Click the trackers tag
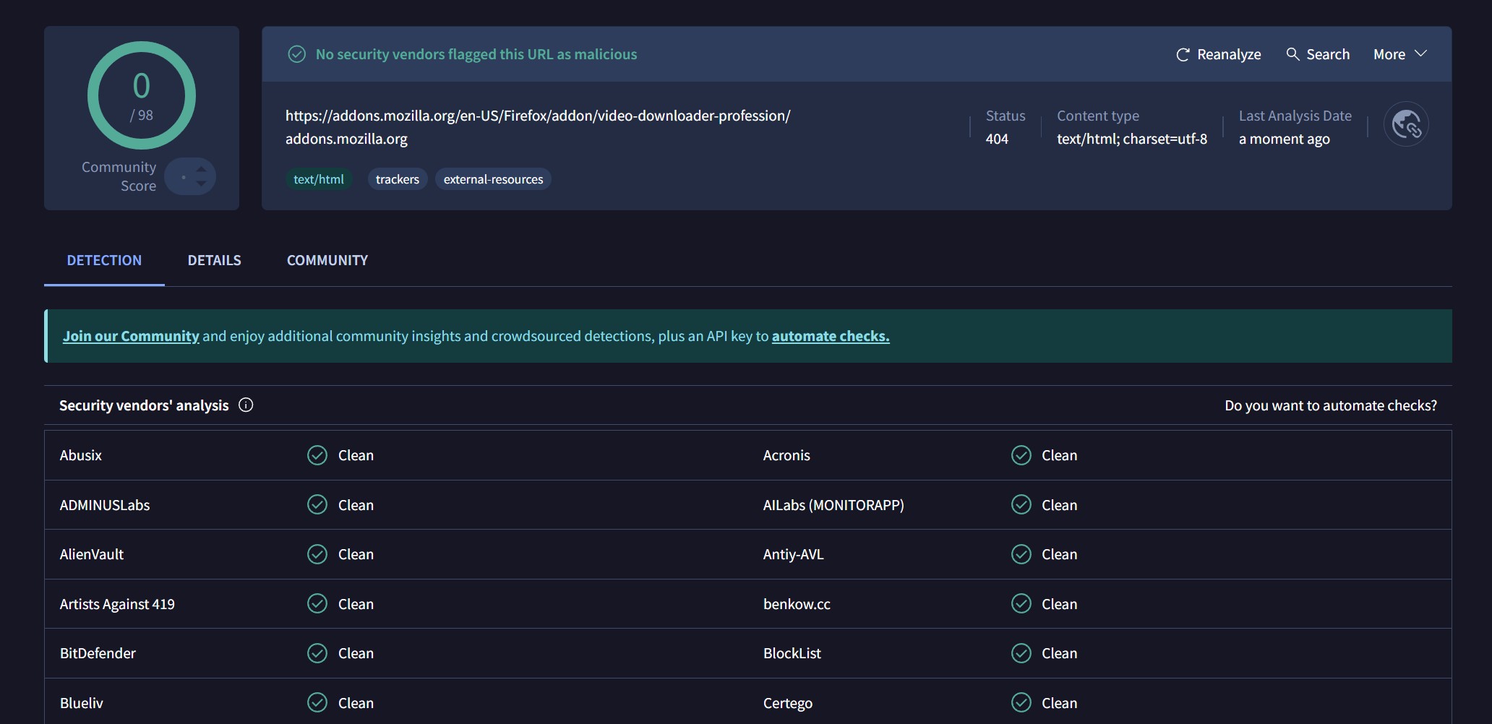The image size is (1492, 724). pos(397,179)
